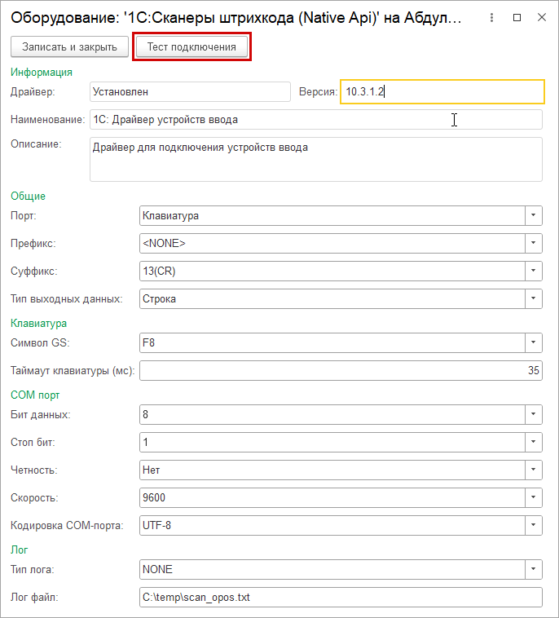The width and height of the screenshot is (559, 618).
Task: Close the equipment settings dialog
Action: [x=540, y=17]
